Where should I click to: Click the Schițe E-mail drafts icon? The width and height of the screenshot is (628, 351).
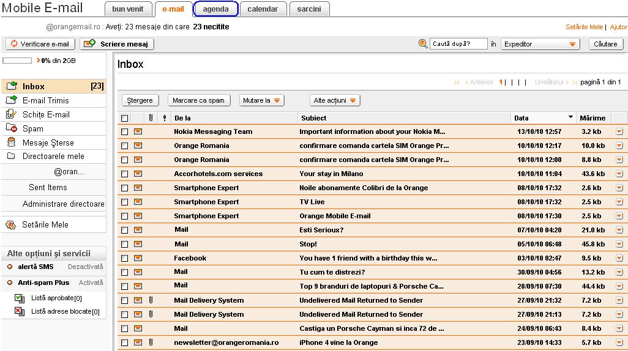click(11, 114)
